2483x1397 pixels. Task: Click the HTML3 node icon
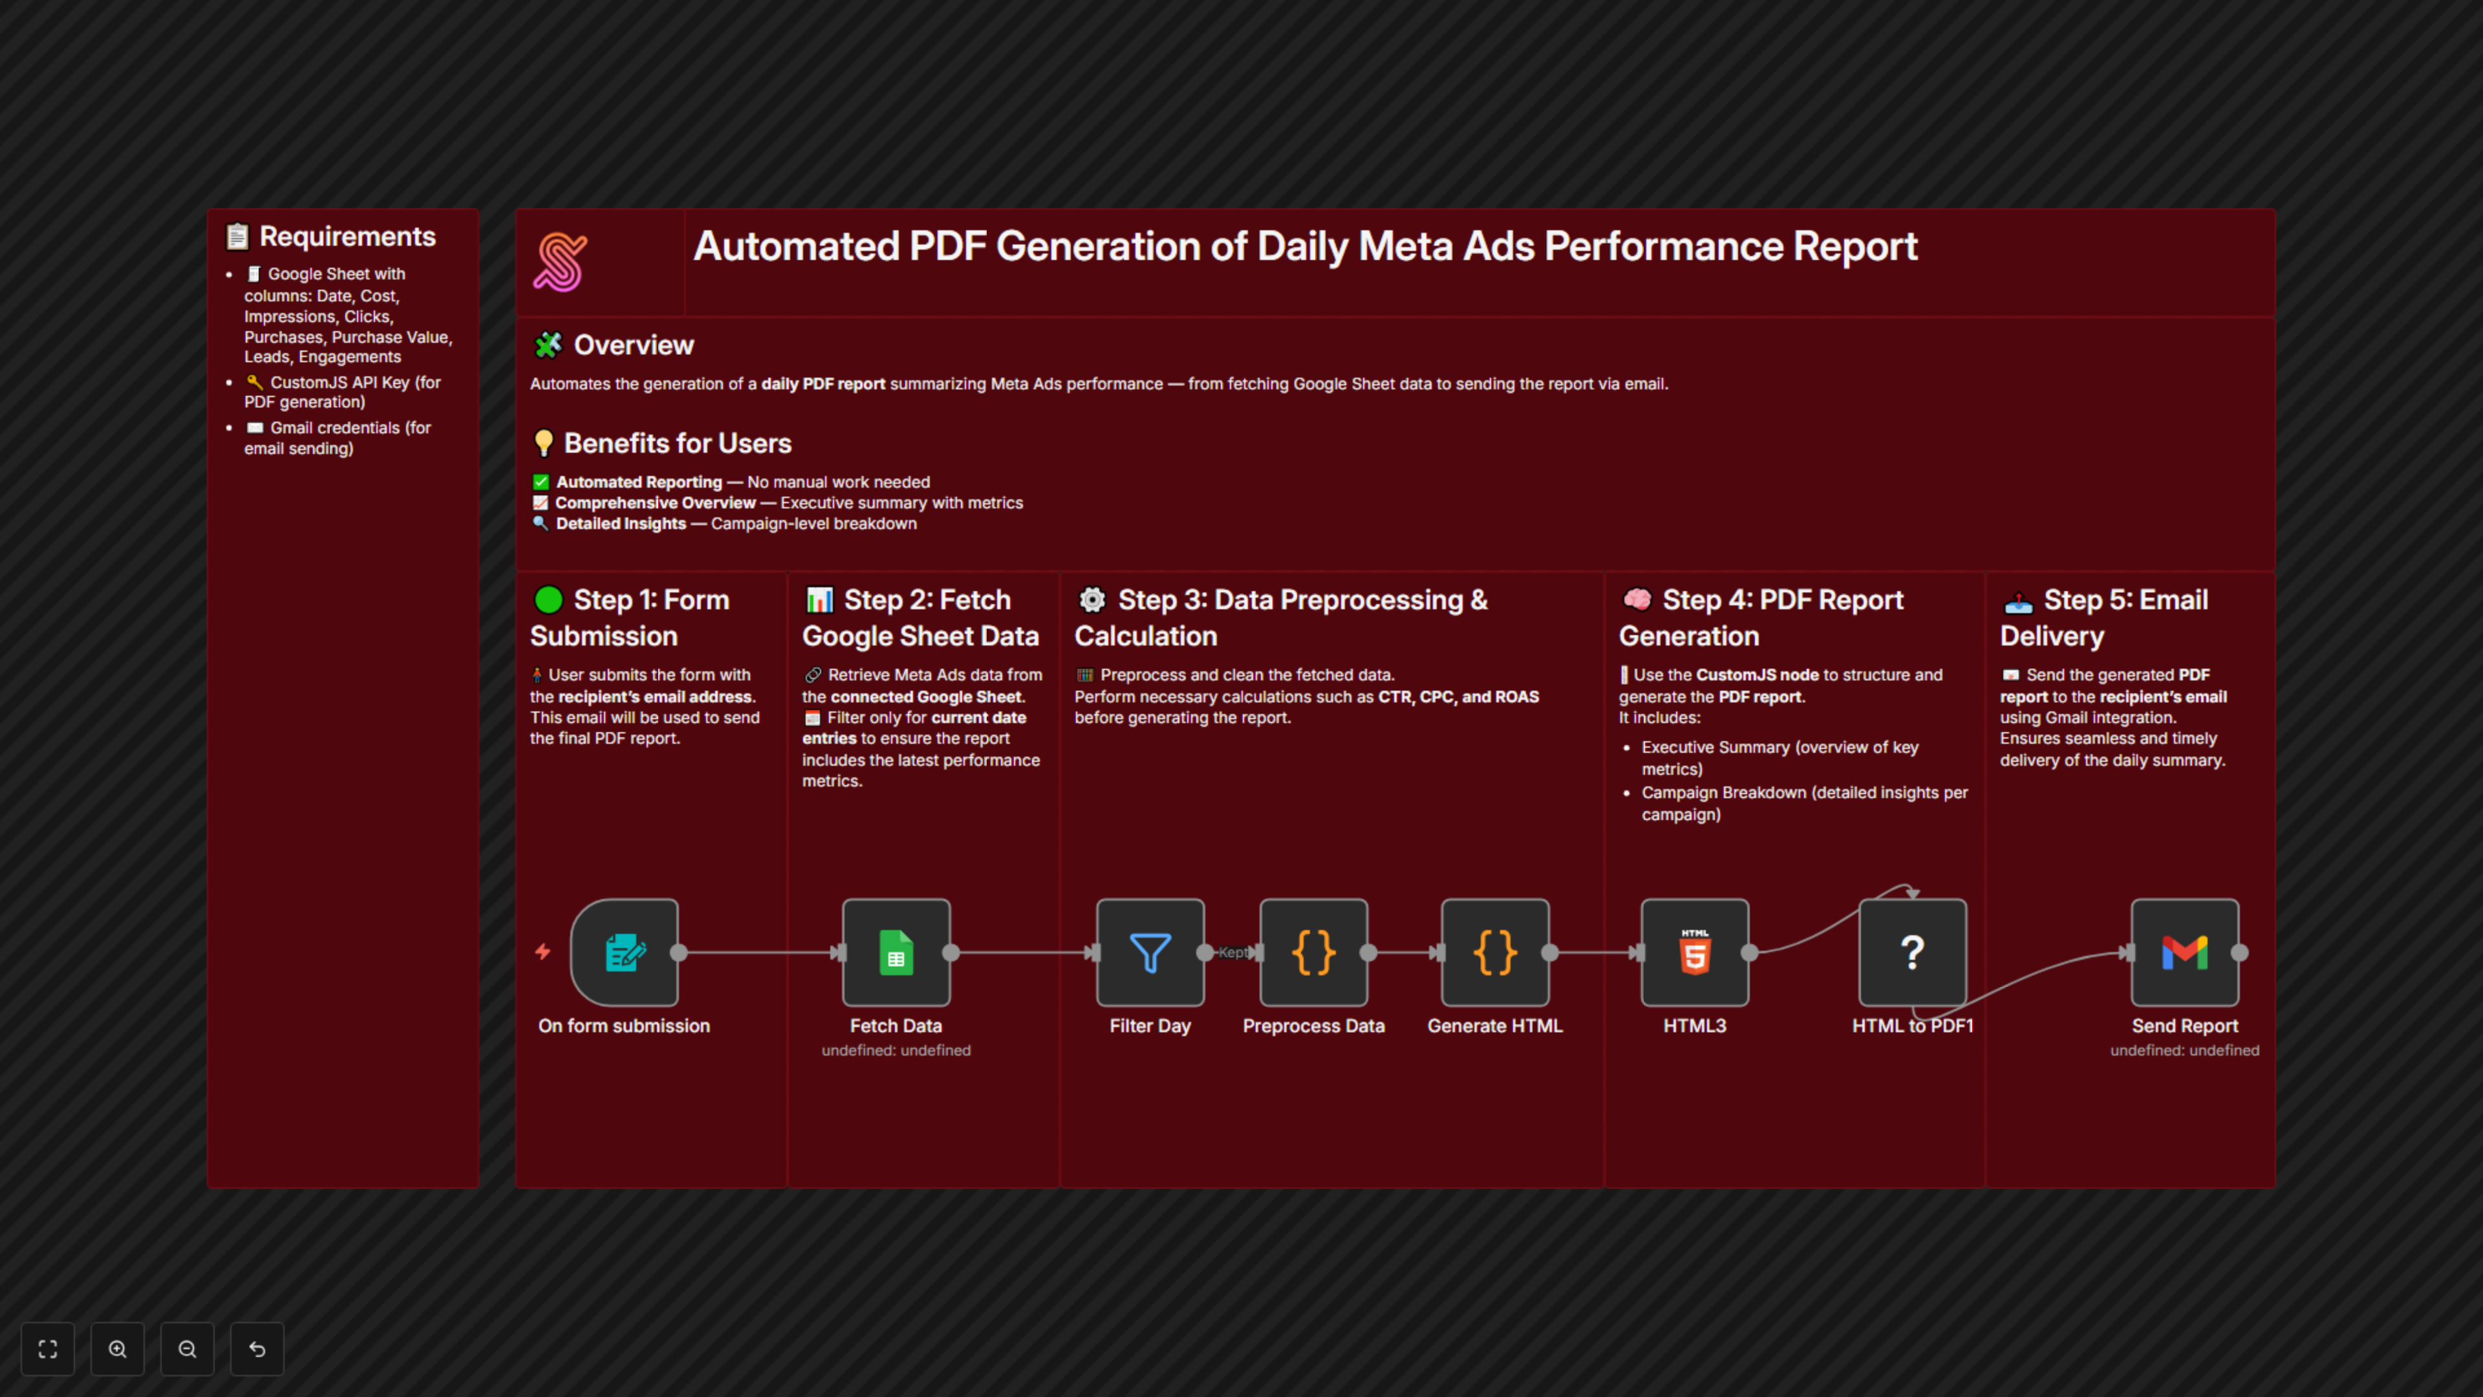coord(1695,953)
